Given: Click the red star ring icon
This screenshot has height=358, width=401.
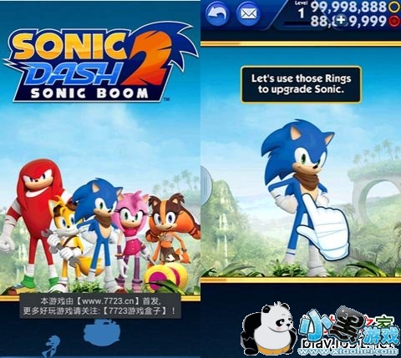Looking at the screenshot, I should pos(394,22).
